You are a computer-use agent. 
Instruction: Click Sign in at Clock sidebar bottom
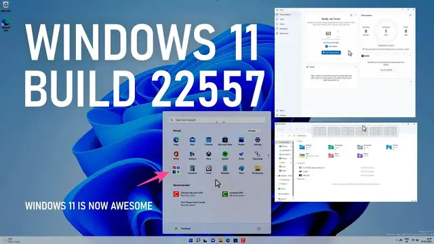click(x=281, y=110)
